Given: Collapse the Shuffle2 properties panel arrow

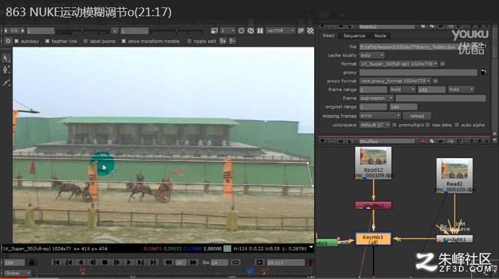Looking at the screenshot, I should tap(322, 141).
